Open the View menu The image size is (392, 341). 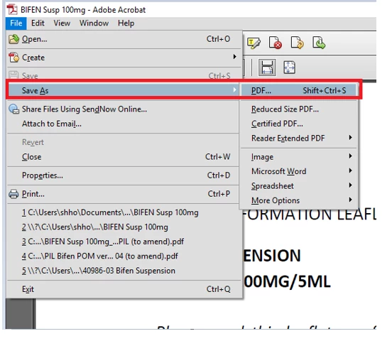click(x=62, y=23)
